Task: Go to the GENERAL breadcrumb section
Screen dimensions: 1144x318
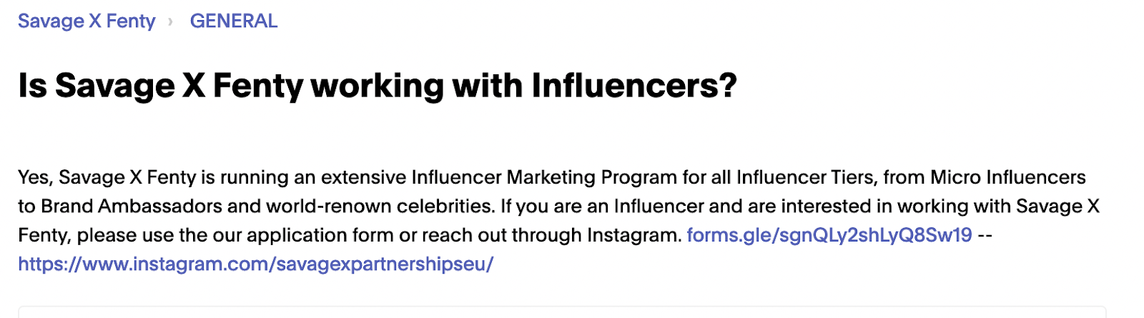Action: click(x=233, y=21)
